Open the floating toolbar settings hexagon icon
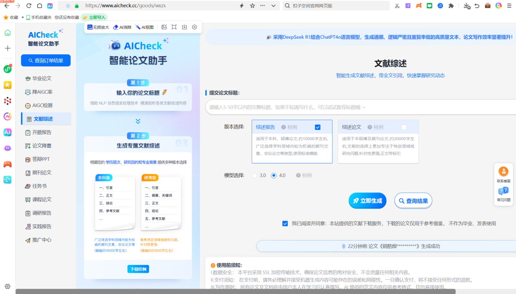The image size is (516, 294). click(195, 27)
